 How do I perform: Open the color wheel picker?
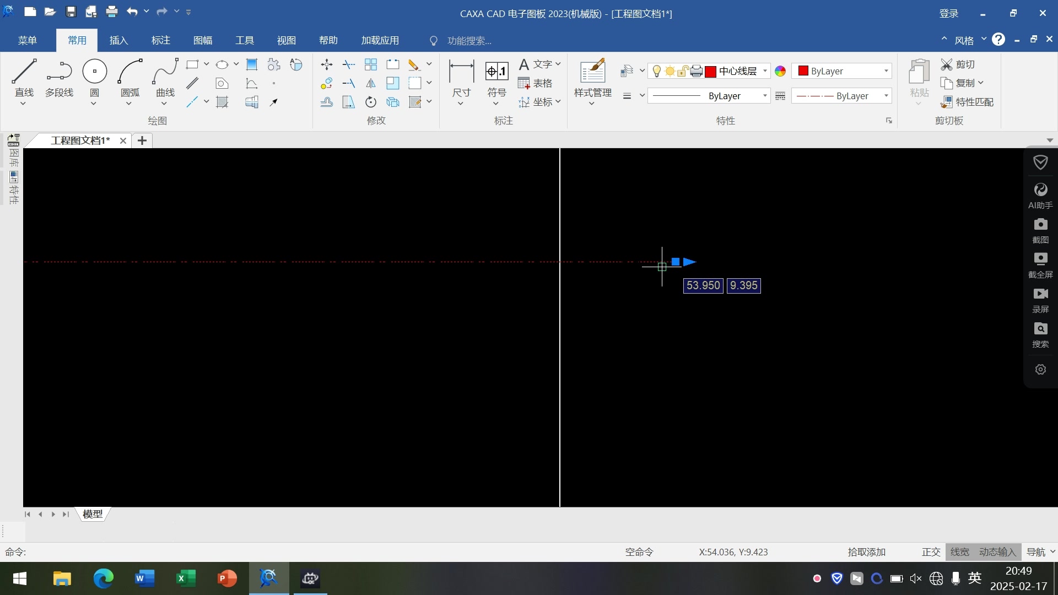tap(780, 71)
